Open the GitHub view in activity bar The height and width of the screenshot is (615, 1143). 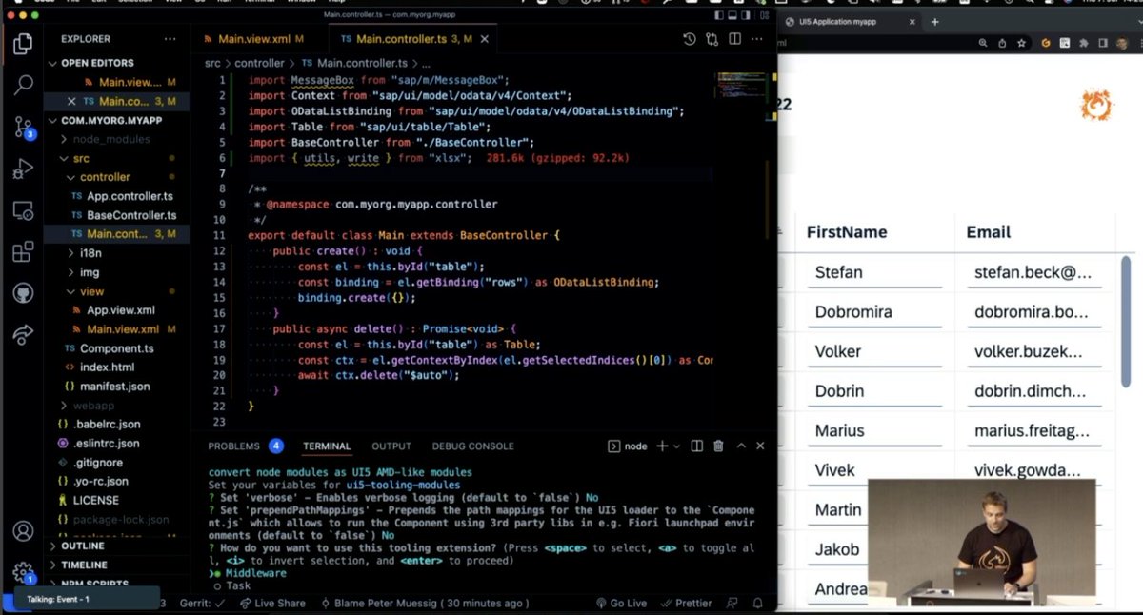coord(23,293)
